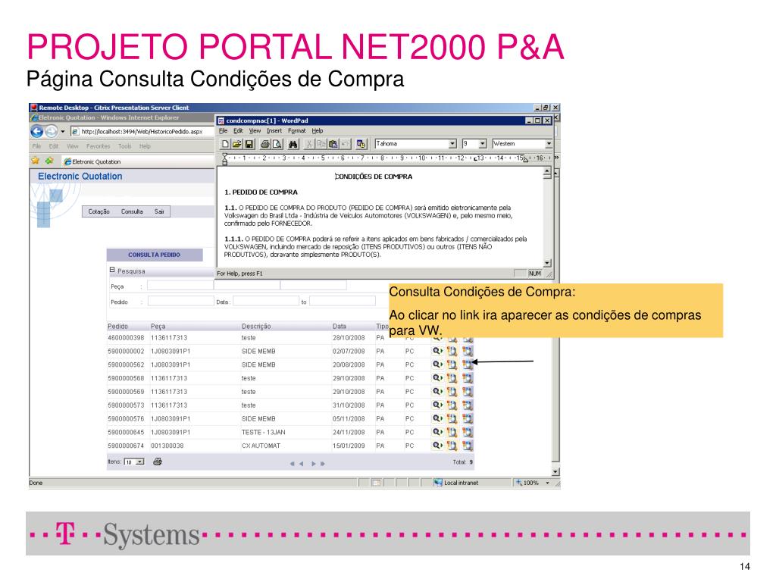Screen dimensions: 776x582
Task: Click the middle document icon for pedido 5900000576
Action: [x=452, y=418]
